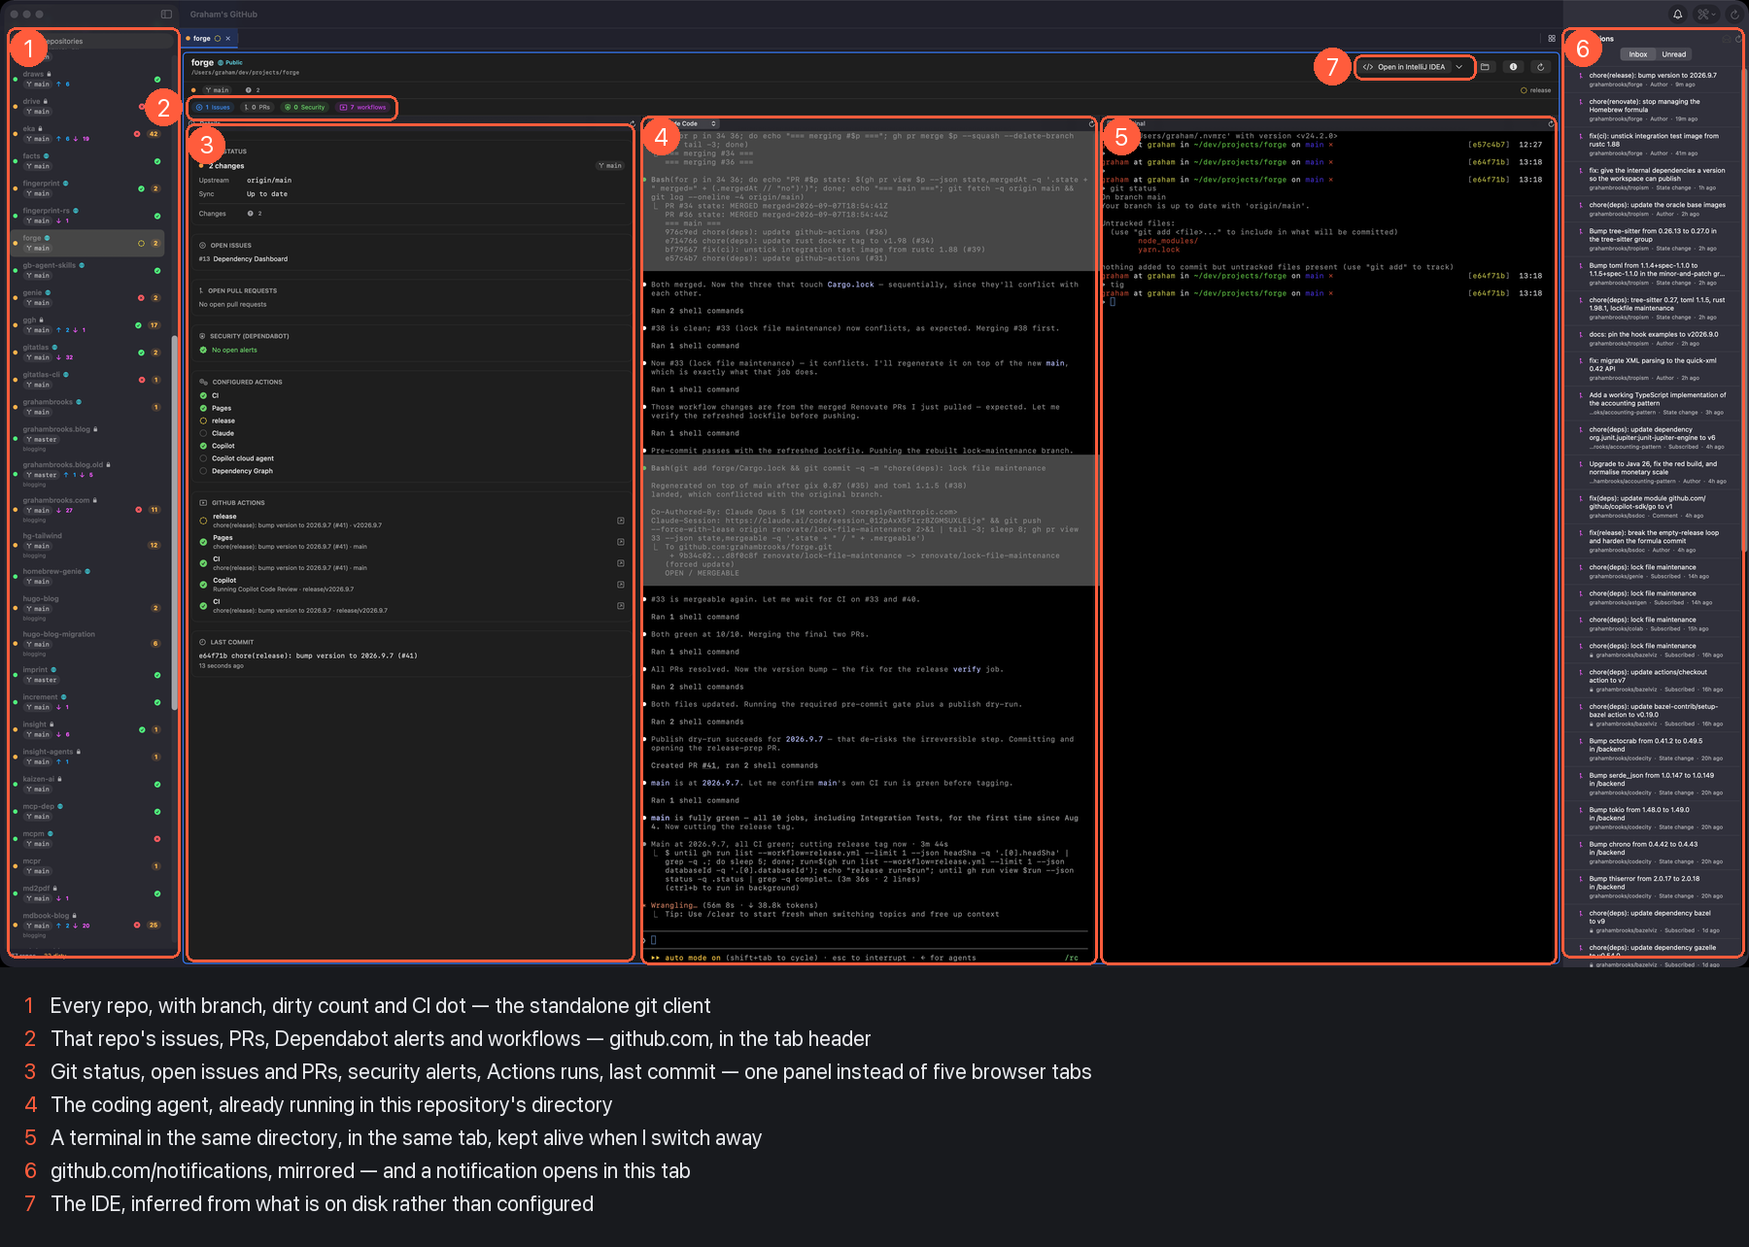The width and height of the screenshot is (1749, 1247).
Task: Refresh the Claude Code panel
Action: click(x=1091, y=124)
